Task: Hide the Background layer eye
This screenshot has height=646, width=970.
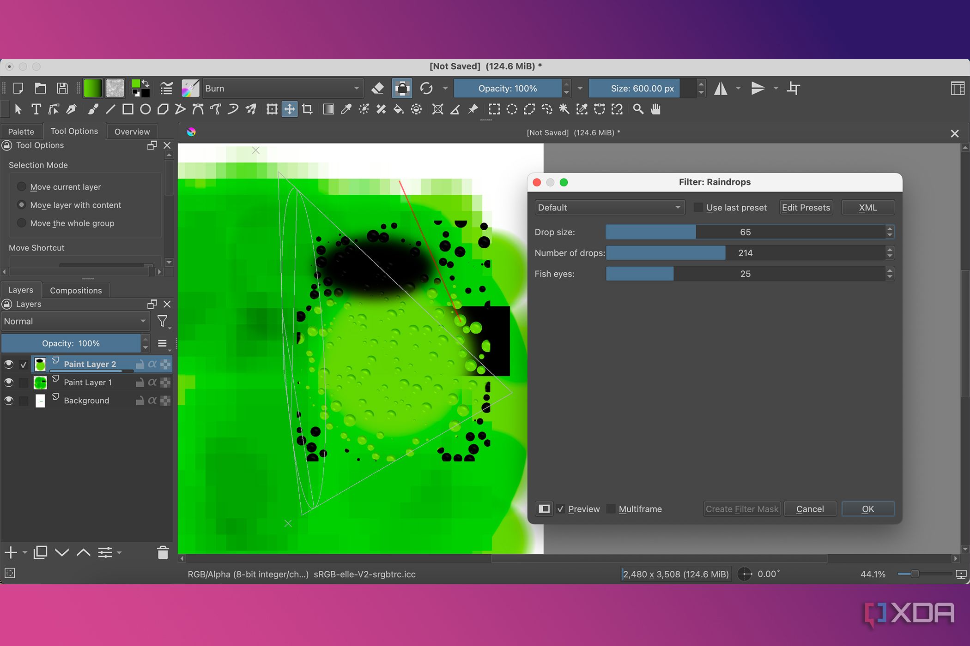Action: [x=8, y=401]
